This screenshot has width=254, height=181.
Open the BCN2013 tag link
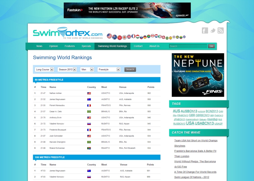[212, 111]
